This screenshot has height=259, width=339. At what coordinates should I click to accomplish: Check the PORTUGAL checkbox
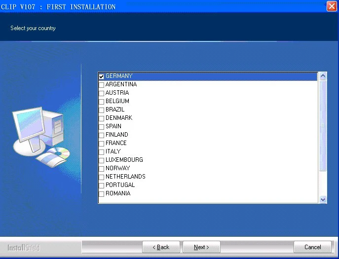point(101,185)
